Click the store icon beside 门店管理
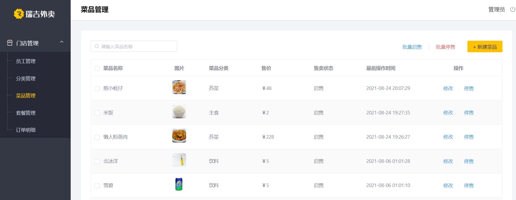Screen dimensions: 516x200 coord(10,43)
